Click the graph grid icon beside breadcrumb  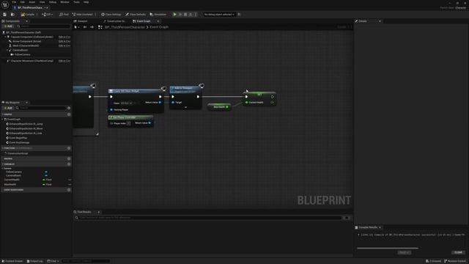click(100, 27)
